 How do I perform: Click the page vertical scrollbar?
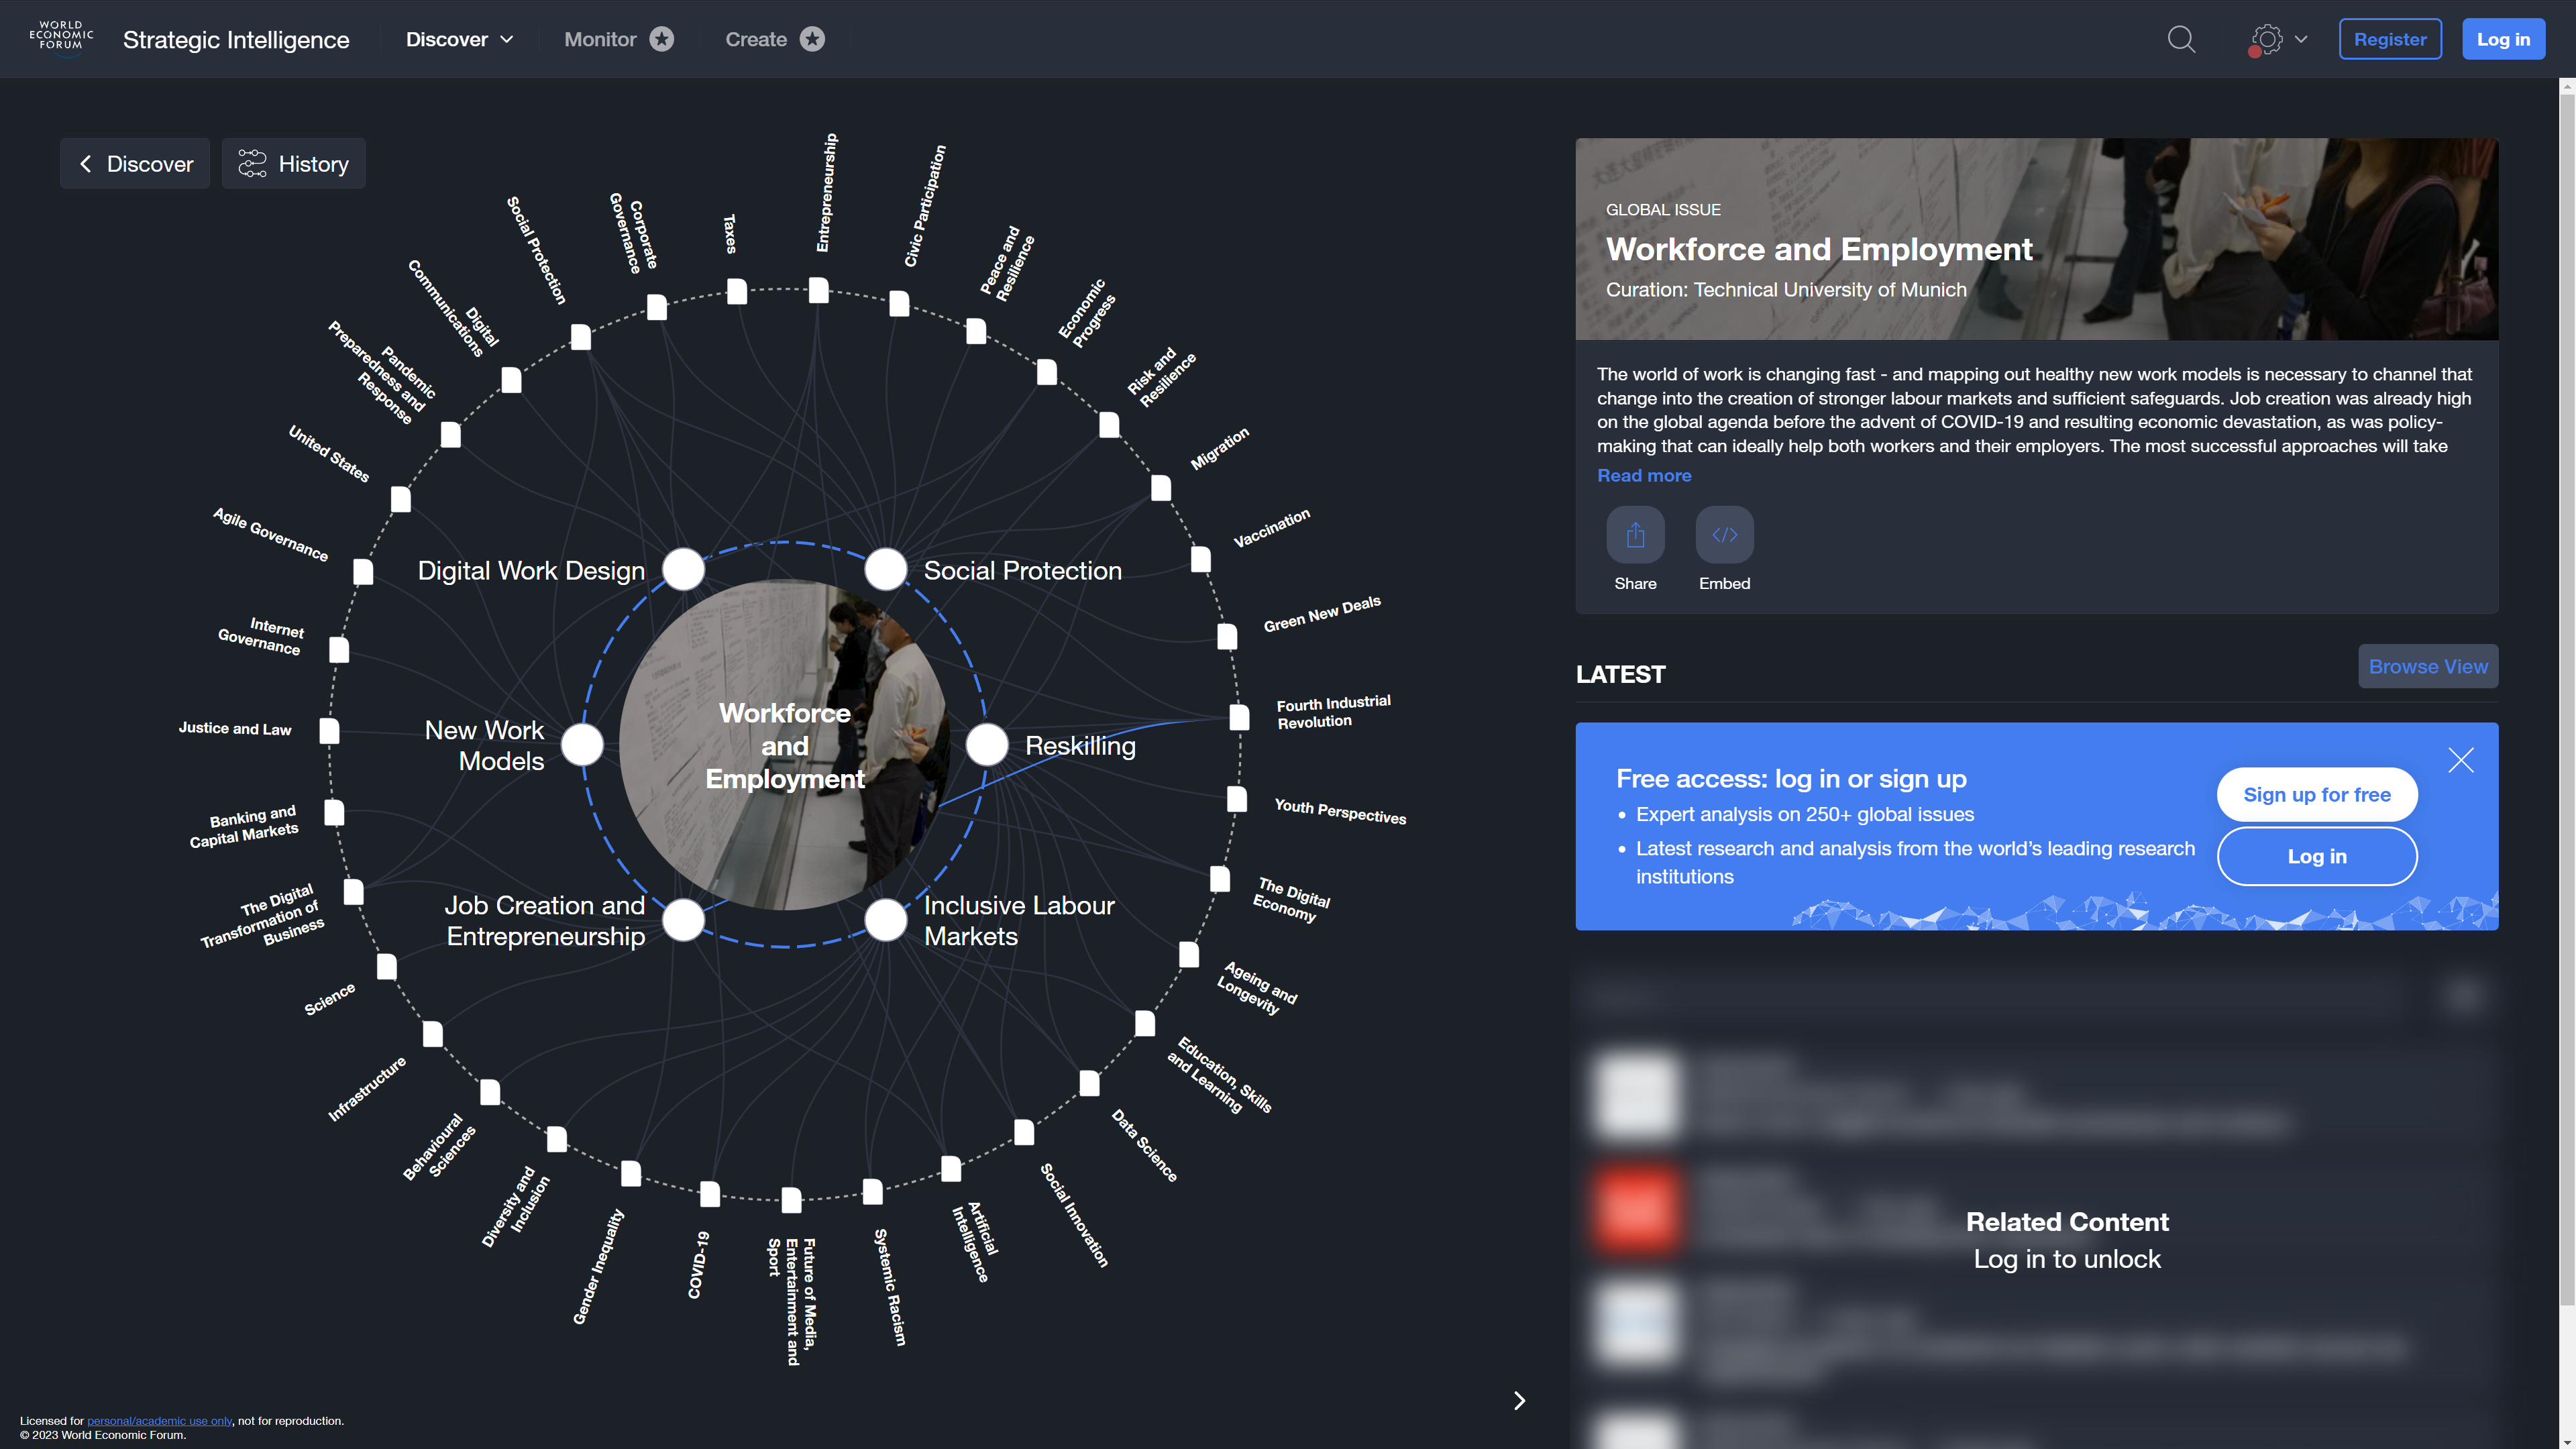tap(2567, 700)
